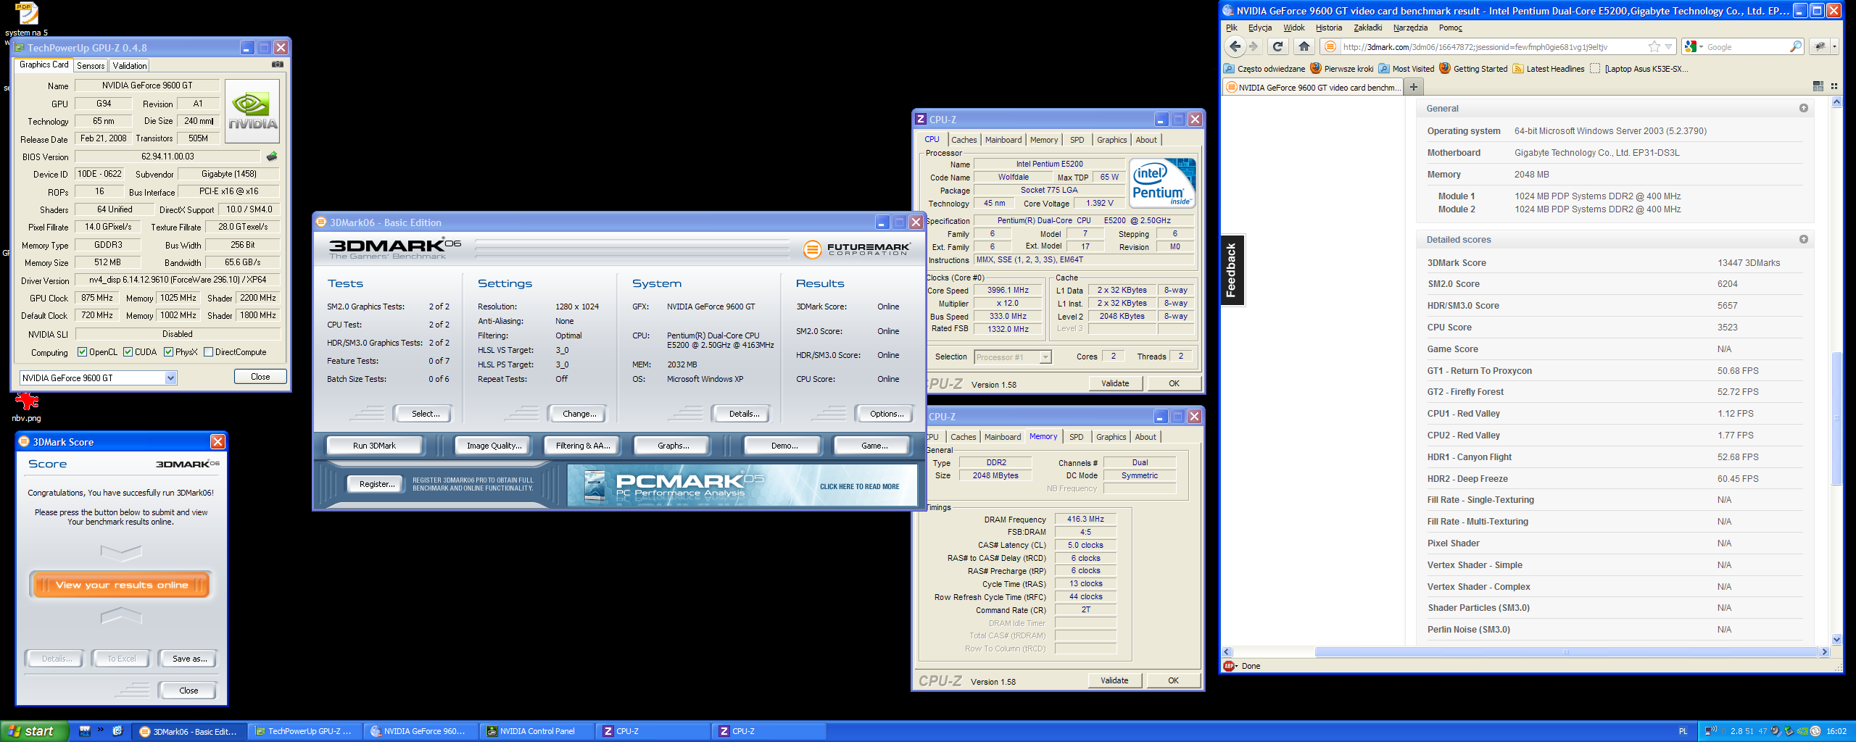Toggle the DirectCompute checkbox
Image resolution: width=1856 pixels, height=742 pixels.
tap(209, 352)
